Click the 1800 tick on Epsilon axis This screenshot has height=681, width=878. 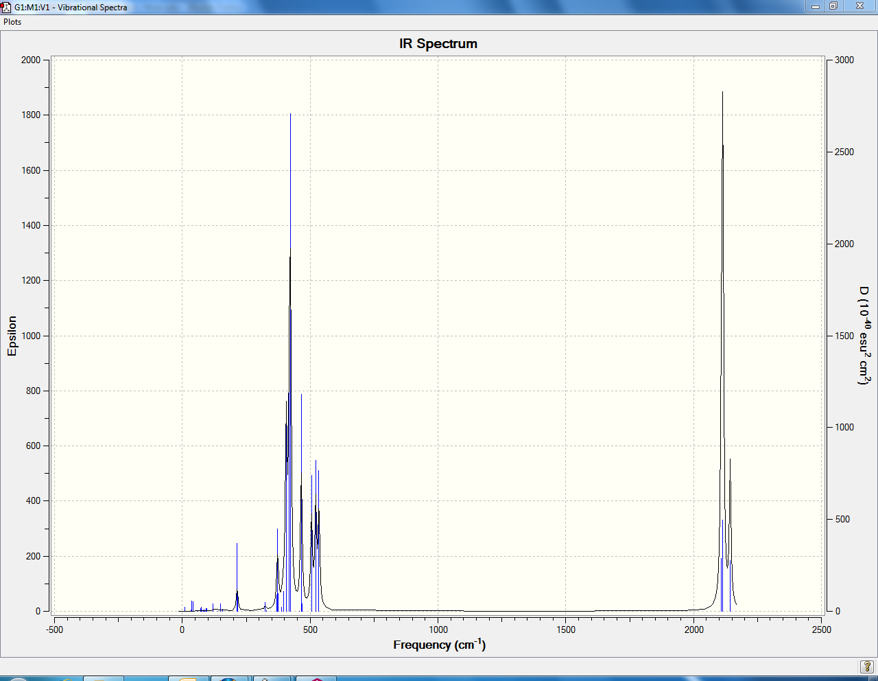[x=31, y=115]
